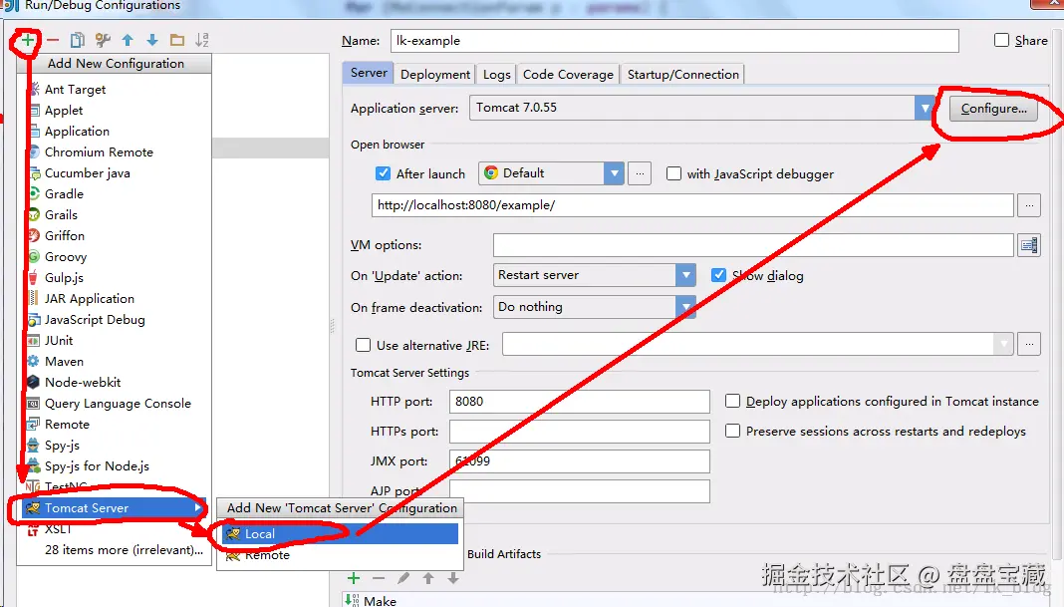Click the Sort configurations alphabetically icon
Viewport: 1064px width, 607px height.
[201, 40]
